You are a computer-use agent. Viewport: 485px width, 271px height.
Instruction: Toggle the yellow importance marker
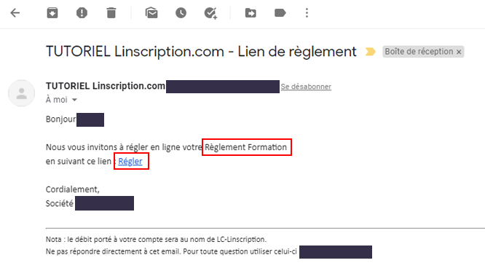click(x=370, y=52)
